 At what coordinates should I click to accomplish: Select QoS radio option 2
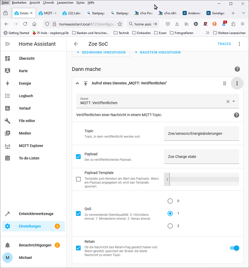click(x=170, y=226)
